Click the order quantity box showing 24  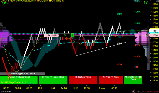65,35
